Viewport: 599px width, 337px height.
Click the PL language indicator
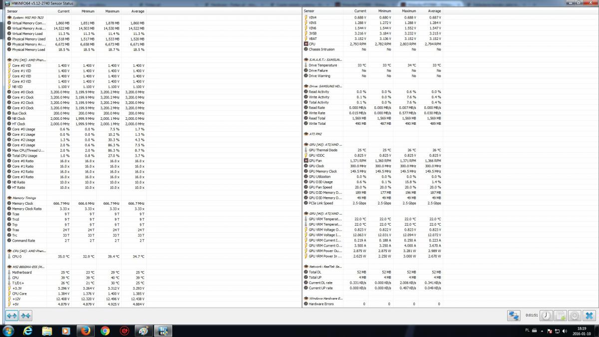tap(528, 331)
